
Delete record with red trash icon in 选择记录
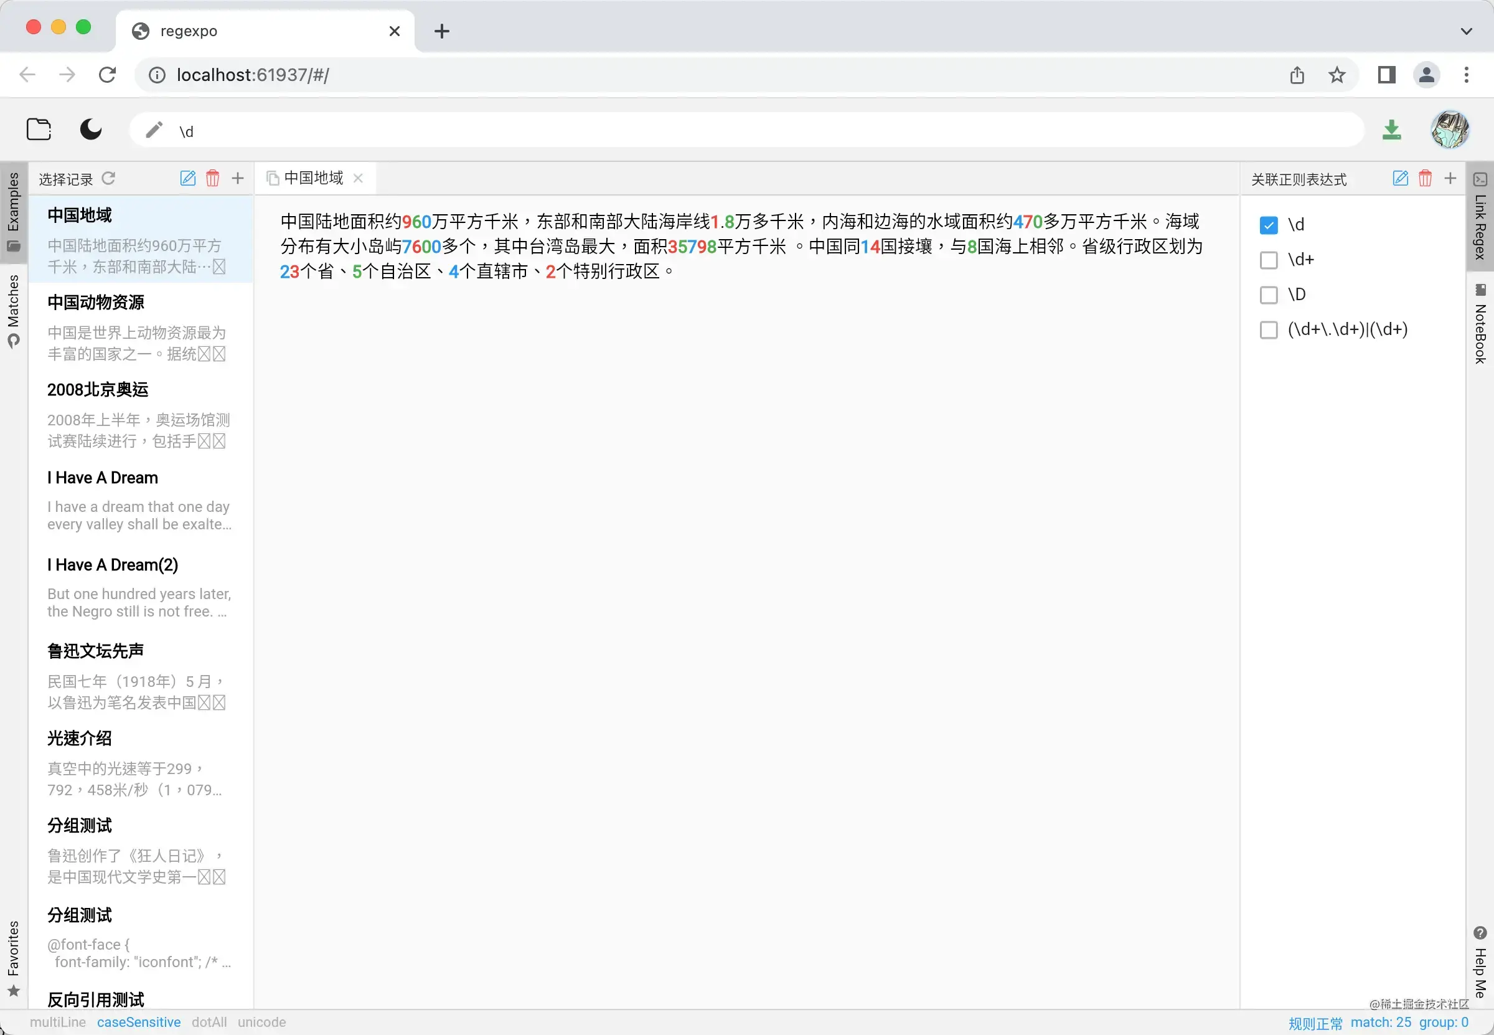click(213, 178)
